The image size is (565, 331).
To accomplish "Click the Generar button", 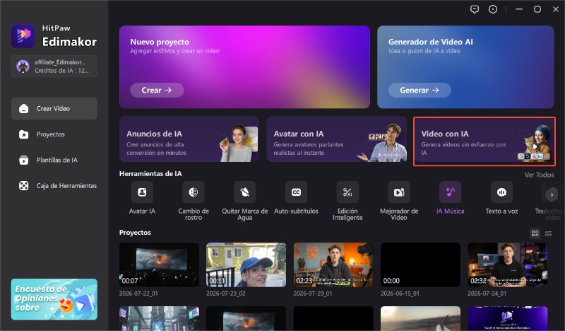I will [420, 91].
